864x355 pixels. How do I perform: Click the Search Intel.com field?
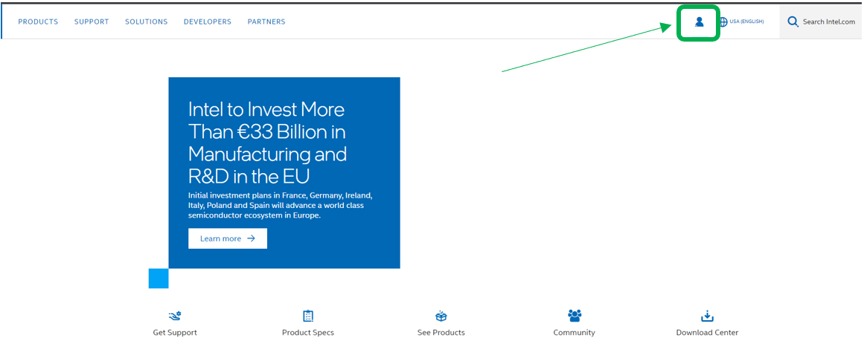(x=821, y=22)
